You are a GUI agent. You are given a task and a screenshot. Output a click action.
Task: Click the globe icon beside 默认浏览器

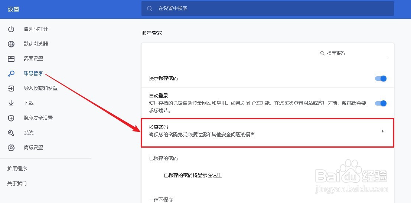point(11,44)
